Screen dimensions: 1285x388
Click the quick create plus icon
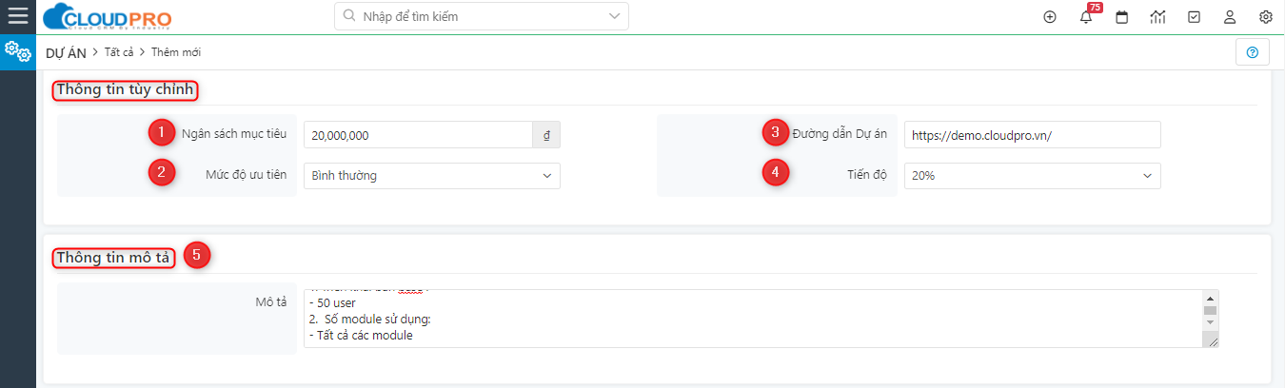coord(1050,17)
